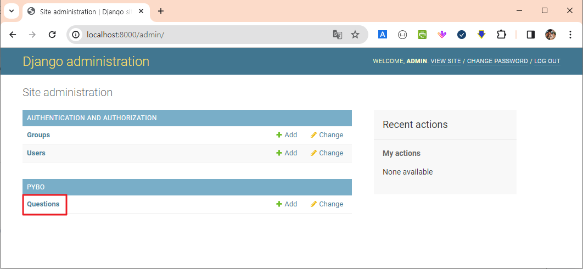
Task: Open the green printer extension
Action: tap(422, 35)
